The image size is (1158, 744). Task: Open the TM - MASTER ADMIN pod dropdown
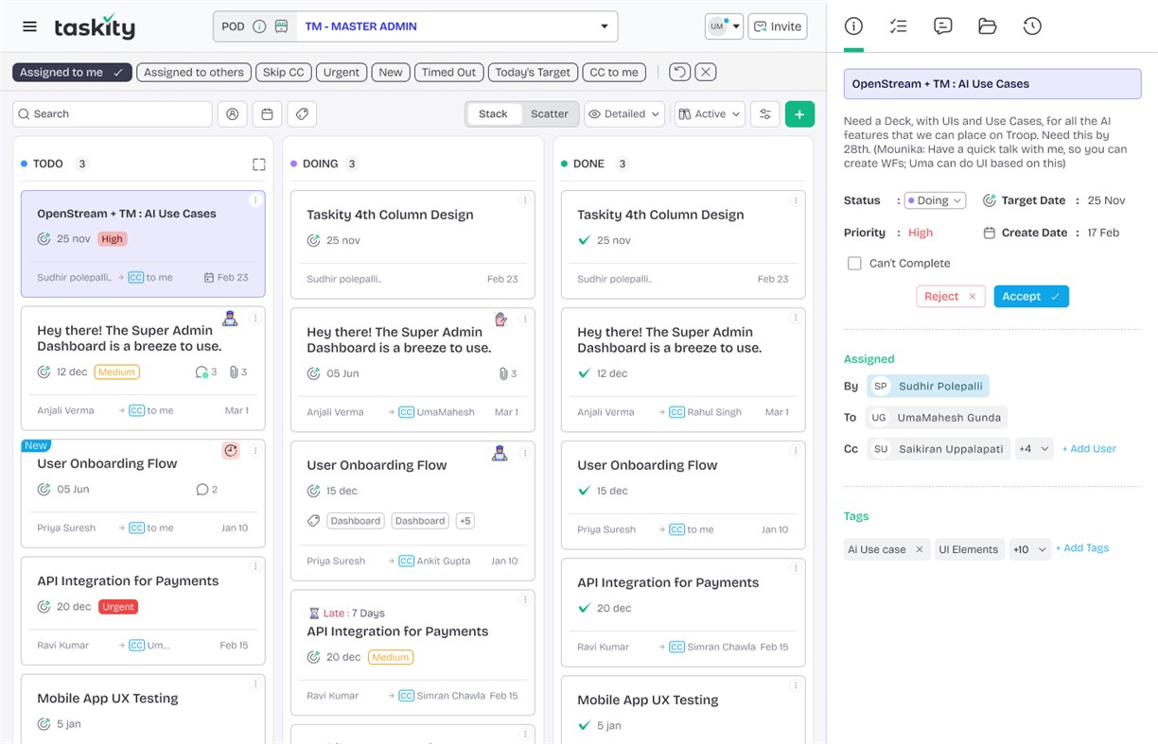pyautogui.click(x=457, y=26)
